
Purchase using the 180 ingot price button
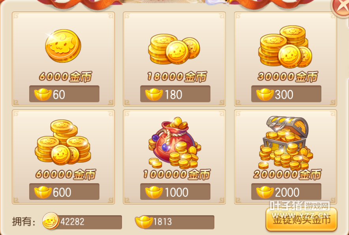point(175,94)
